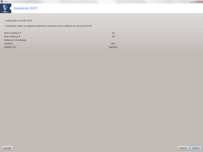Click the Interface: label
Screen dimensions: 203x152
8,44
